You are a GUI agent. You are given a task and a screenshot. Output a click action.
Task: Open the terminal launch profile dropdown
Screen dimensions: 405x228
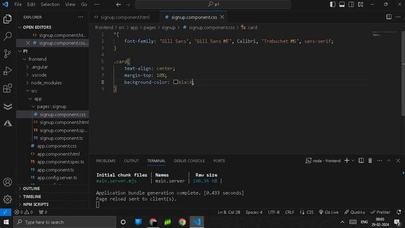tap(353, 160)
